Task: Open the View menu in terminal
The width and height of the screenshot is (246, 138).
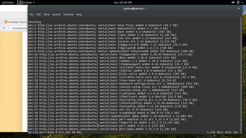Action: 47,15
